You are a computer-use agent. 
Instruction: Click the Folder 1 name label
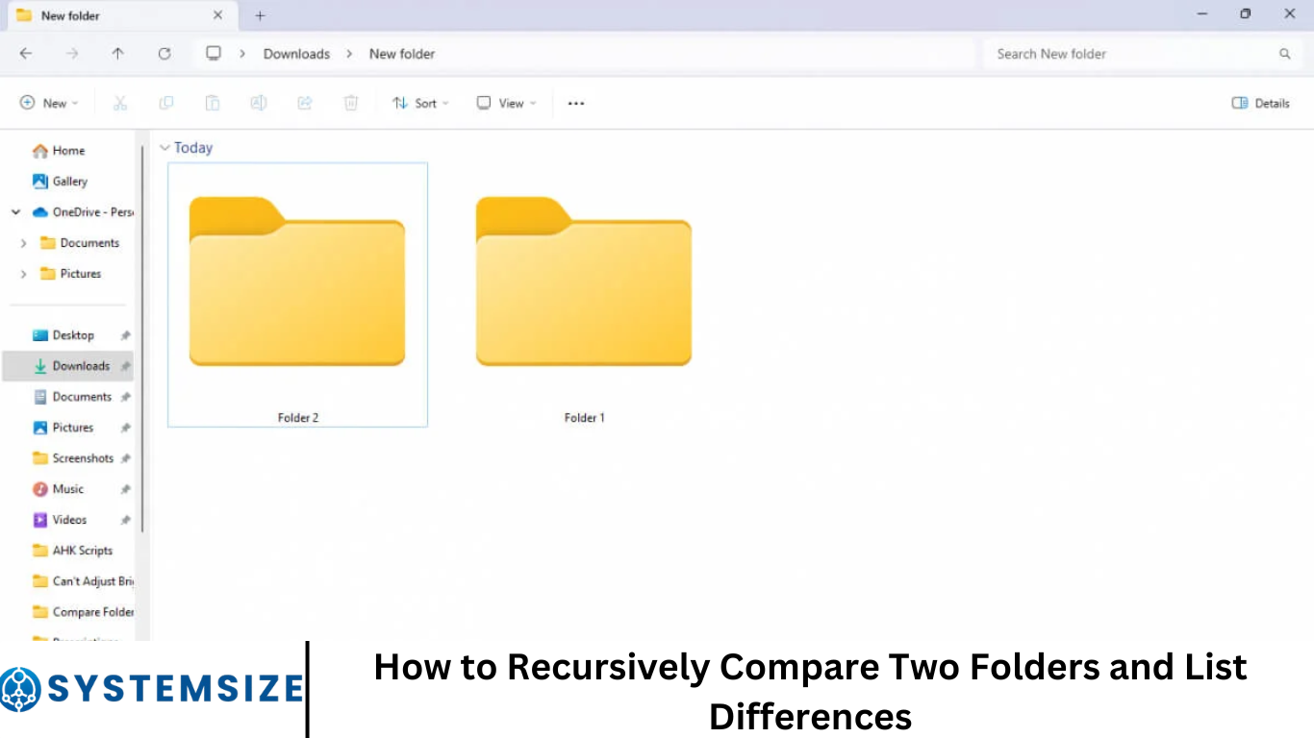tap(585, 418)
